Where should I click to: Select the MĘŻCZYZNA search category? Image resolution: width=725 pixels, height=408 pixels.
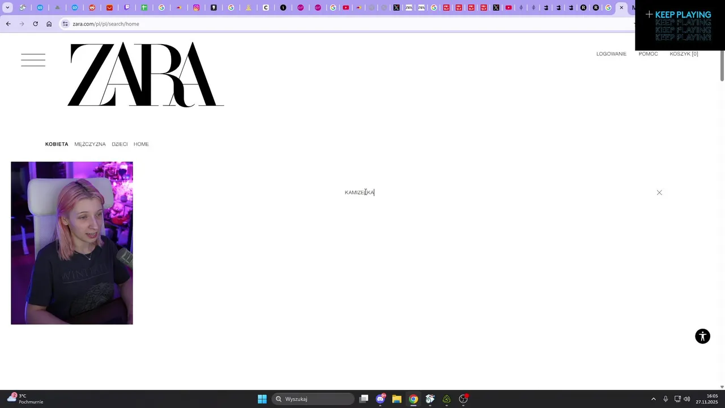click(90, 144)
